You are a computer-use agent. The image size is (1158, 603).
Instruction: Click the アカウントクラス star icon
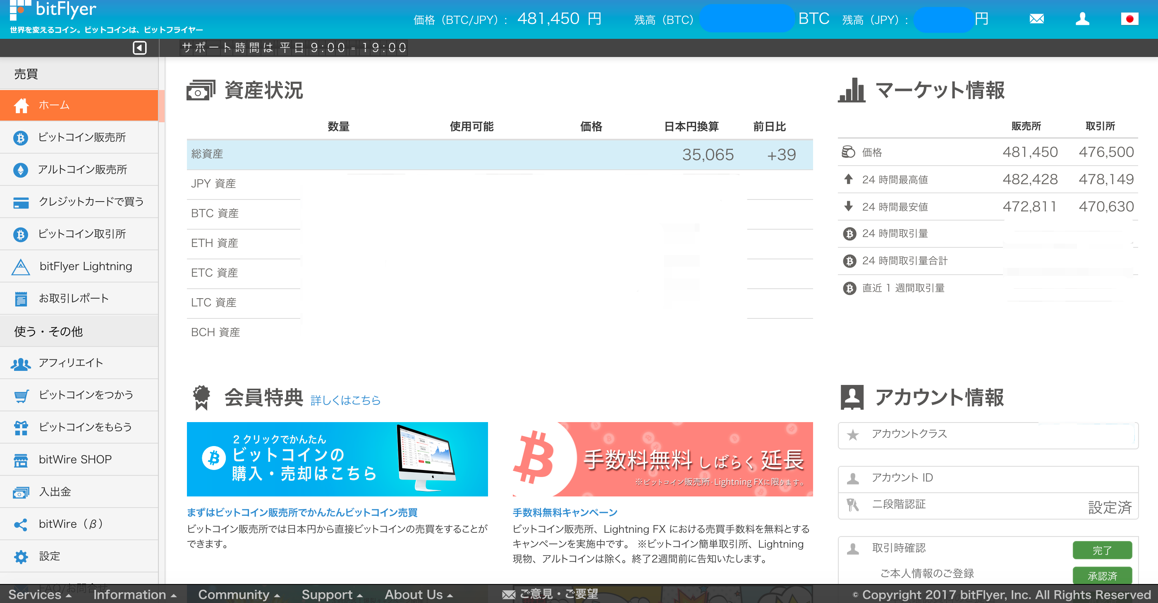(852, 434)
